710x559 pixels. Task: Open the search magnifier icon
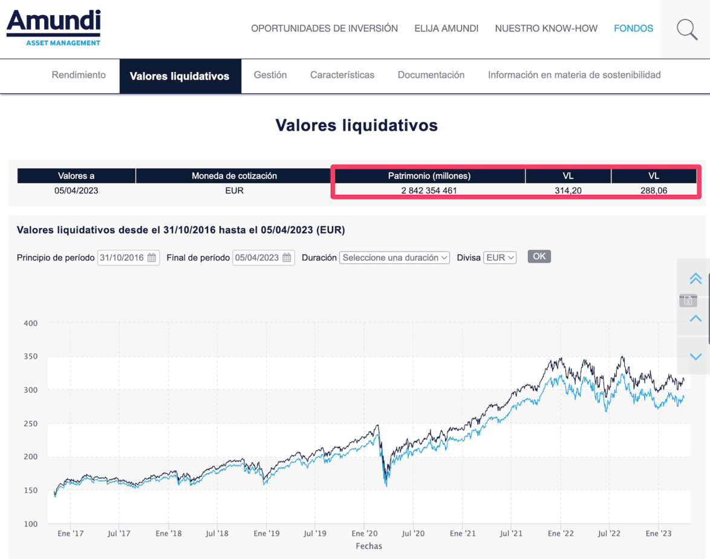coord(686,30)
